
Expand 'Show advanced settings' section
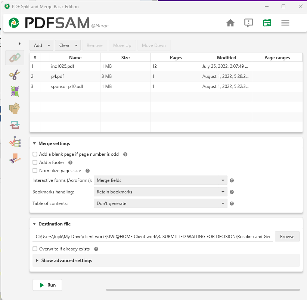(66, 260)
